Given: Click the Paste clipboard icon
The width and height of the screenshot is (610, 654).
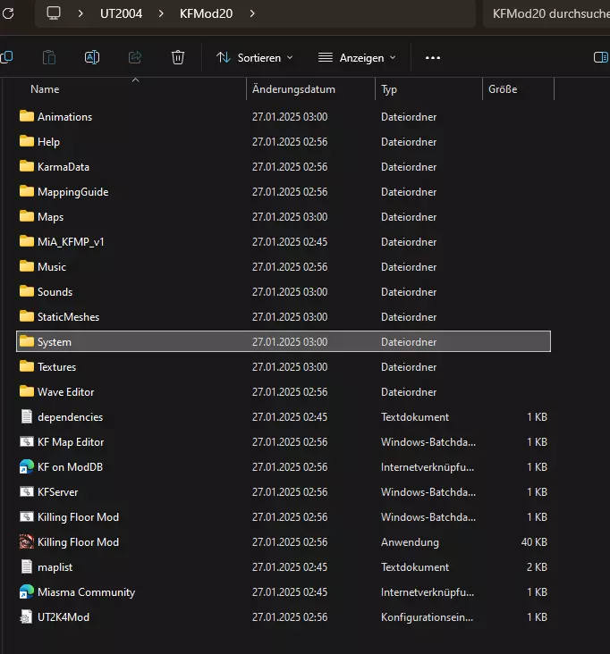Looking at the screenshot, I should pyautogui.click(x=49, y=57).
